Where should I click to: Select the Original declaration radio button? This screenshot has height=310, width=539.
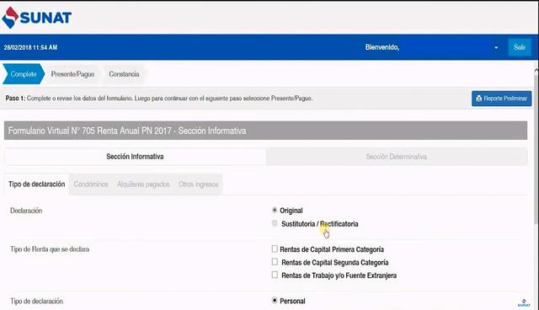(275, 210)
